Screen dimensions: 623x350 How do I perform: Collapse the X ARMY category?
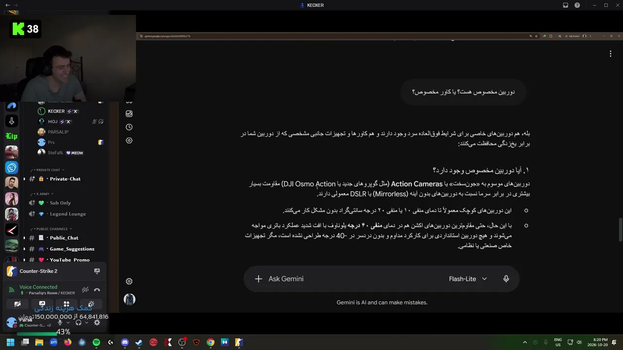pyautogui.click(x=42, y=194)
